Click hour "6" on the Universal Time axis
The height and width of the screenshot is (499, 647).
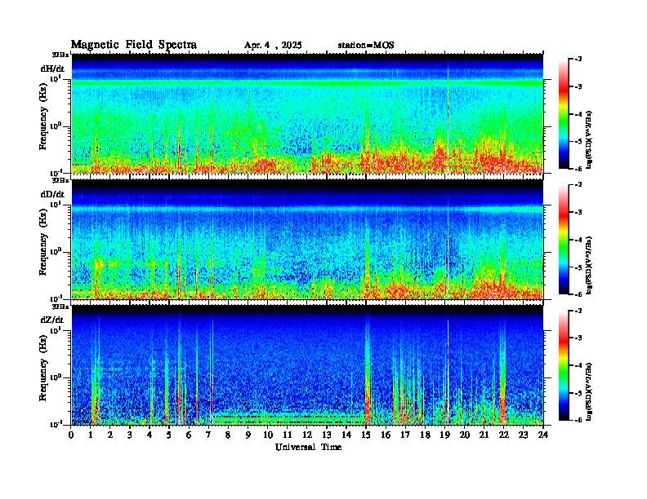[189, 435]
